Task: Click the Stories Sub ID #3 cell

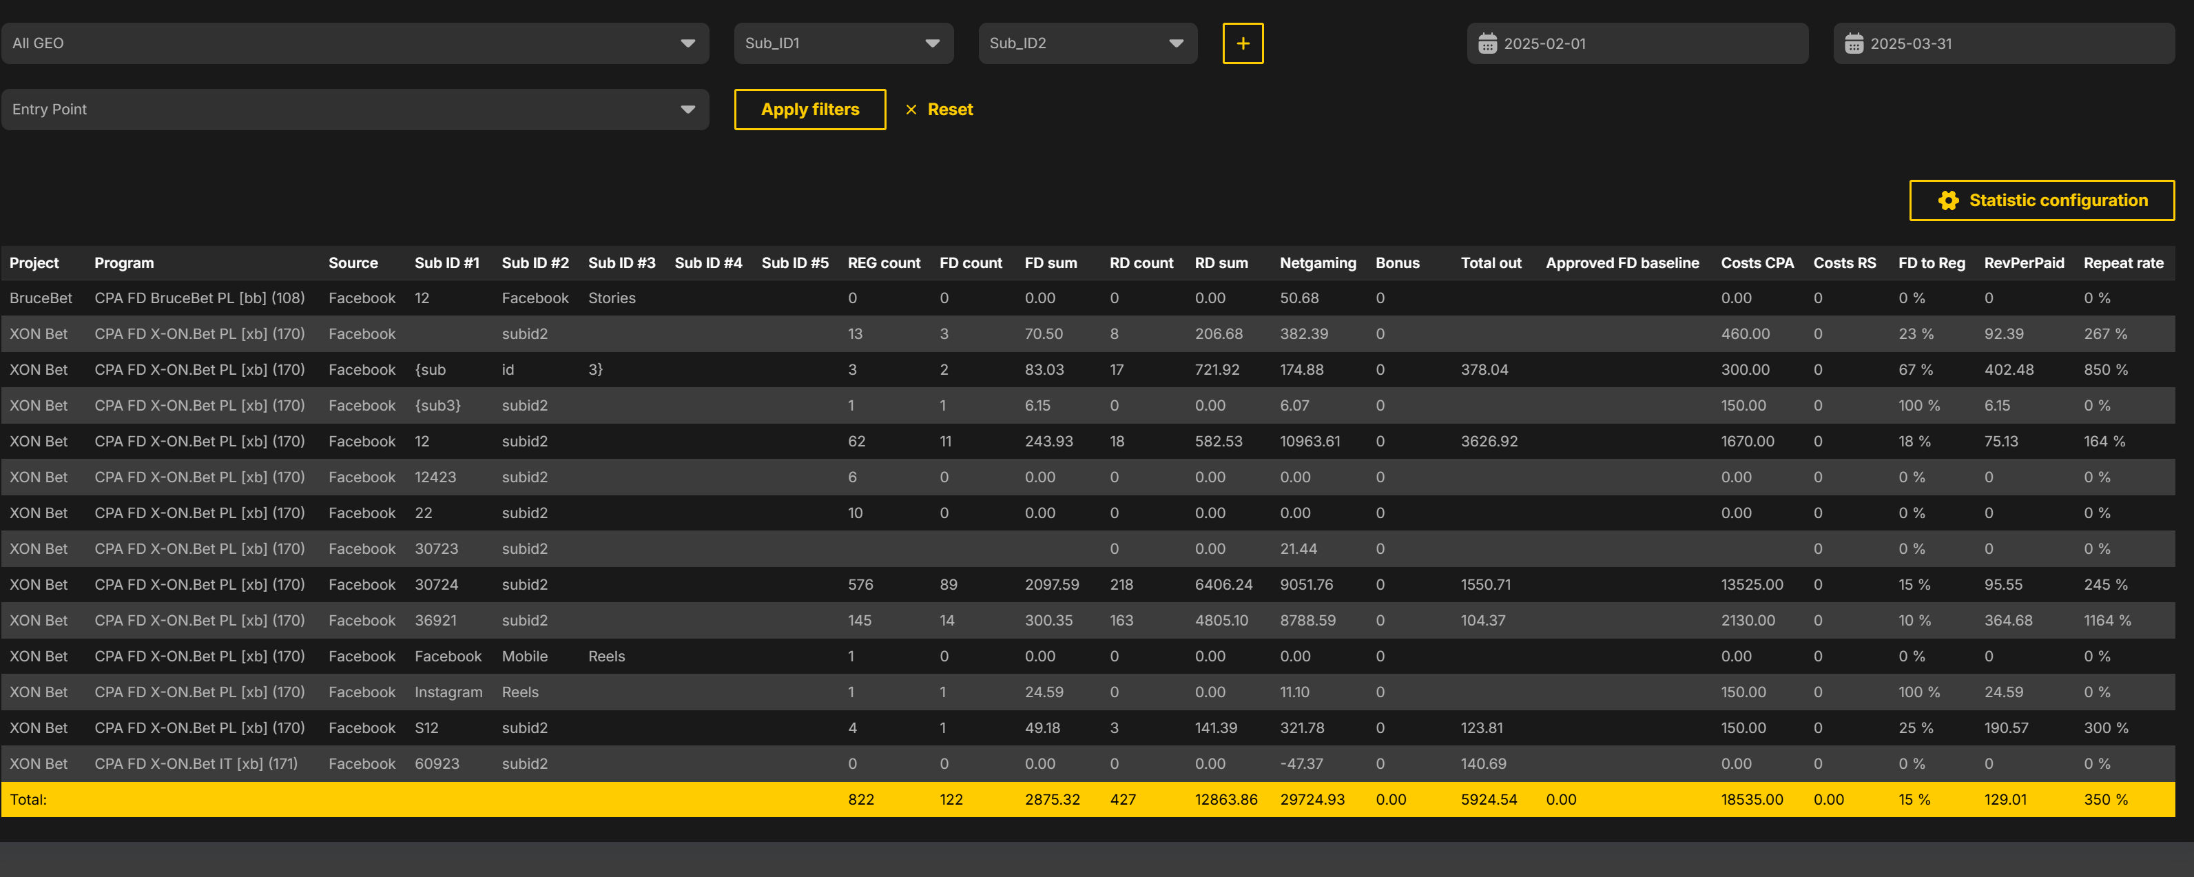Action: [x=612, y=299]
